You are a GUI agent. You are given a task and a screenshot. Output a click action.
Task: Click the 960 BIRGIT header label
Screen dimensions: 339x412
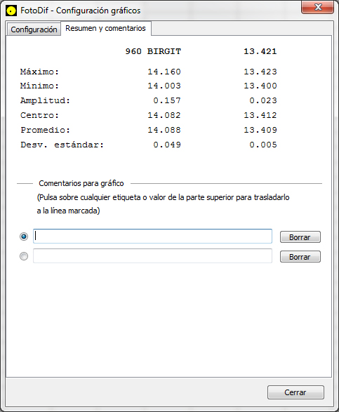(x=153, y=51)
